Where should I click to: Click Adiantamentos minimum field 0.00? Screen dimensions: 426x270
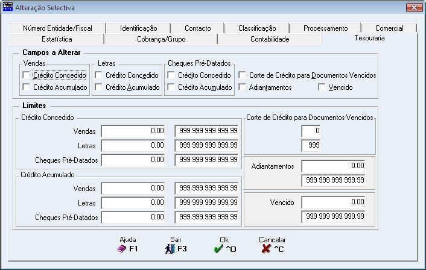click(x=333, y=166)
